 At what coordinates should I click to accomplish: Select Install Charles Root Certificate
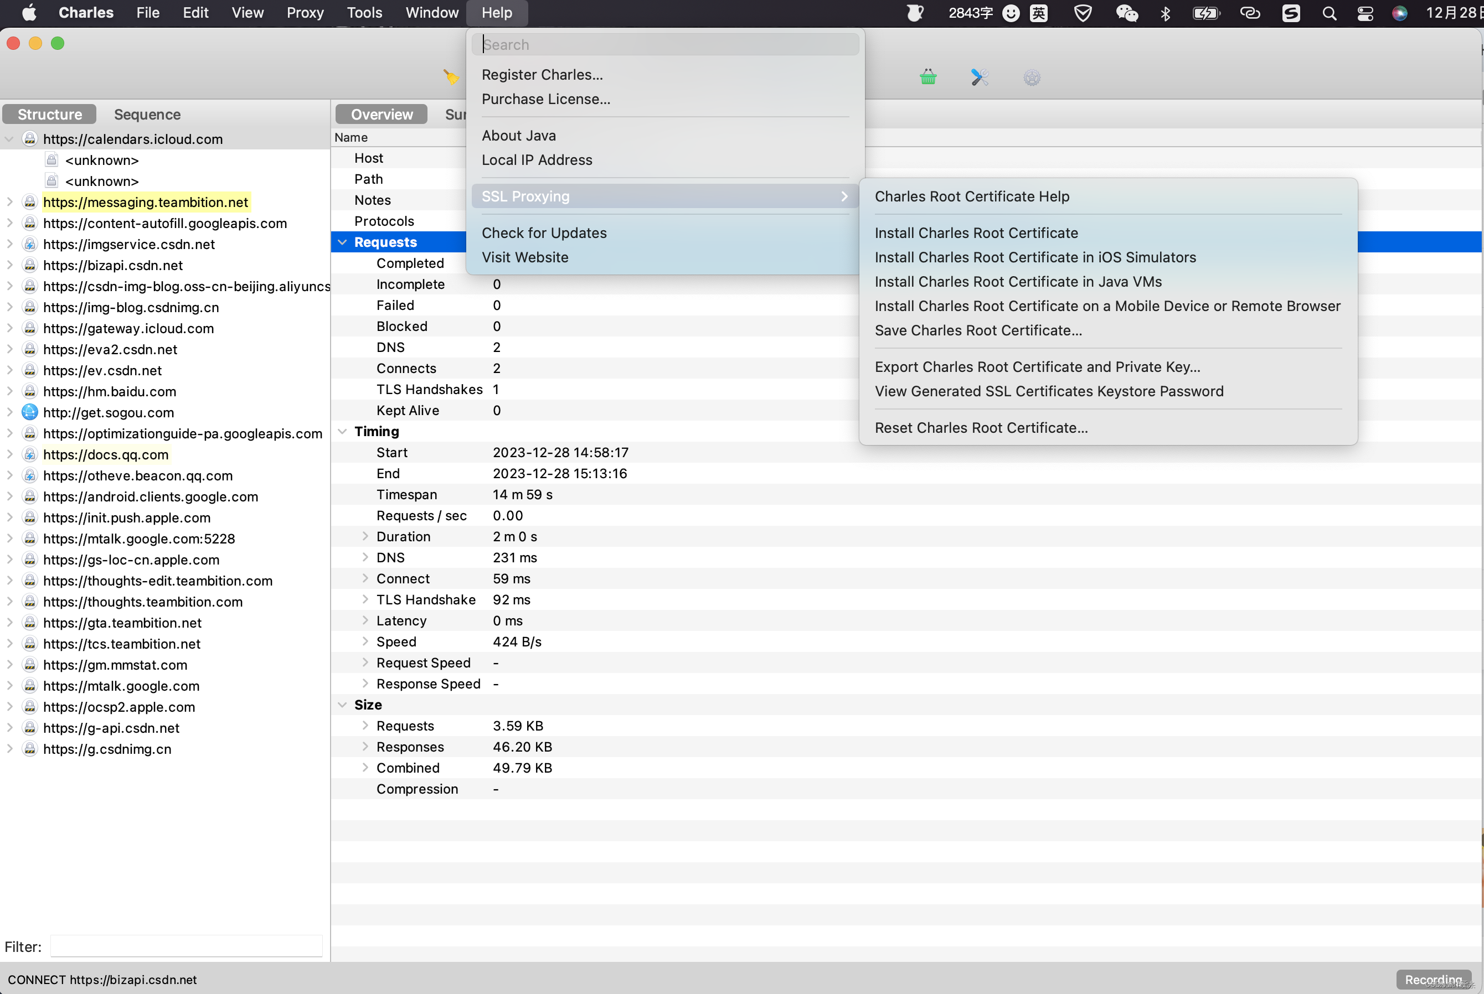[976, 232]
